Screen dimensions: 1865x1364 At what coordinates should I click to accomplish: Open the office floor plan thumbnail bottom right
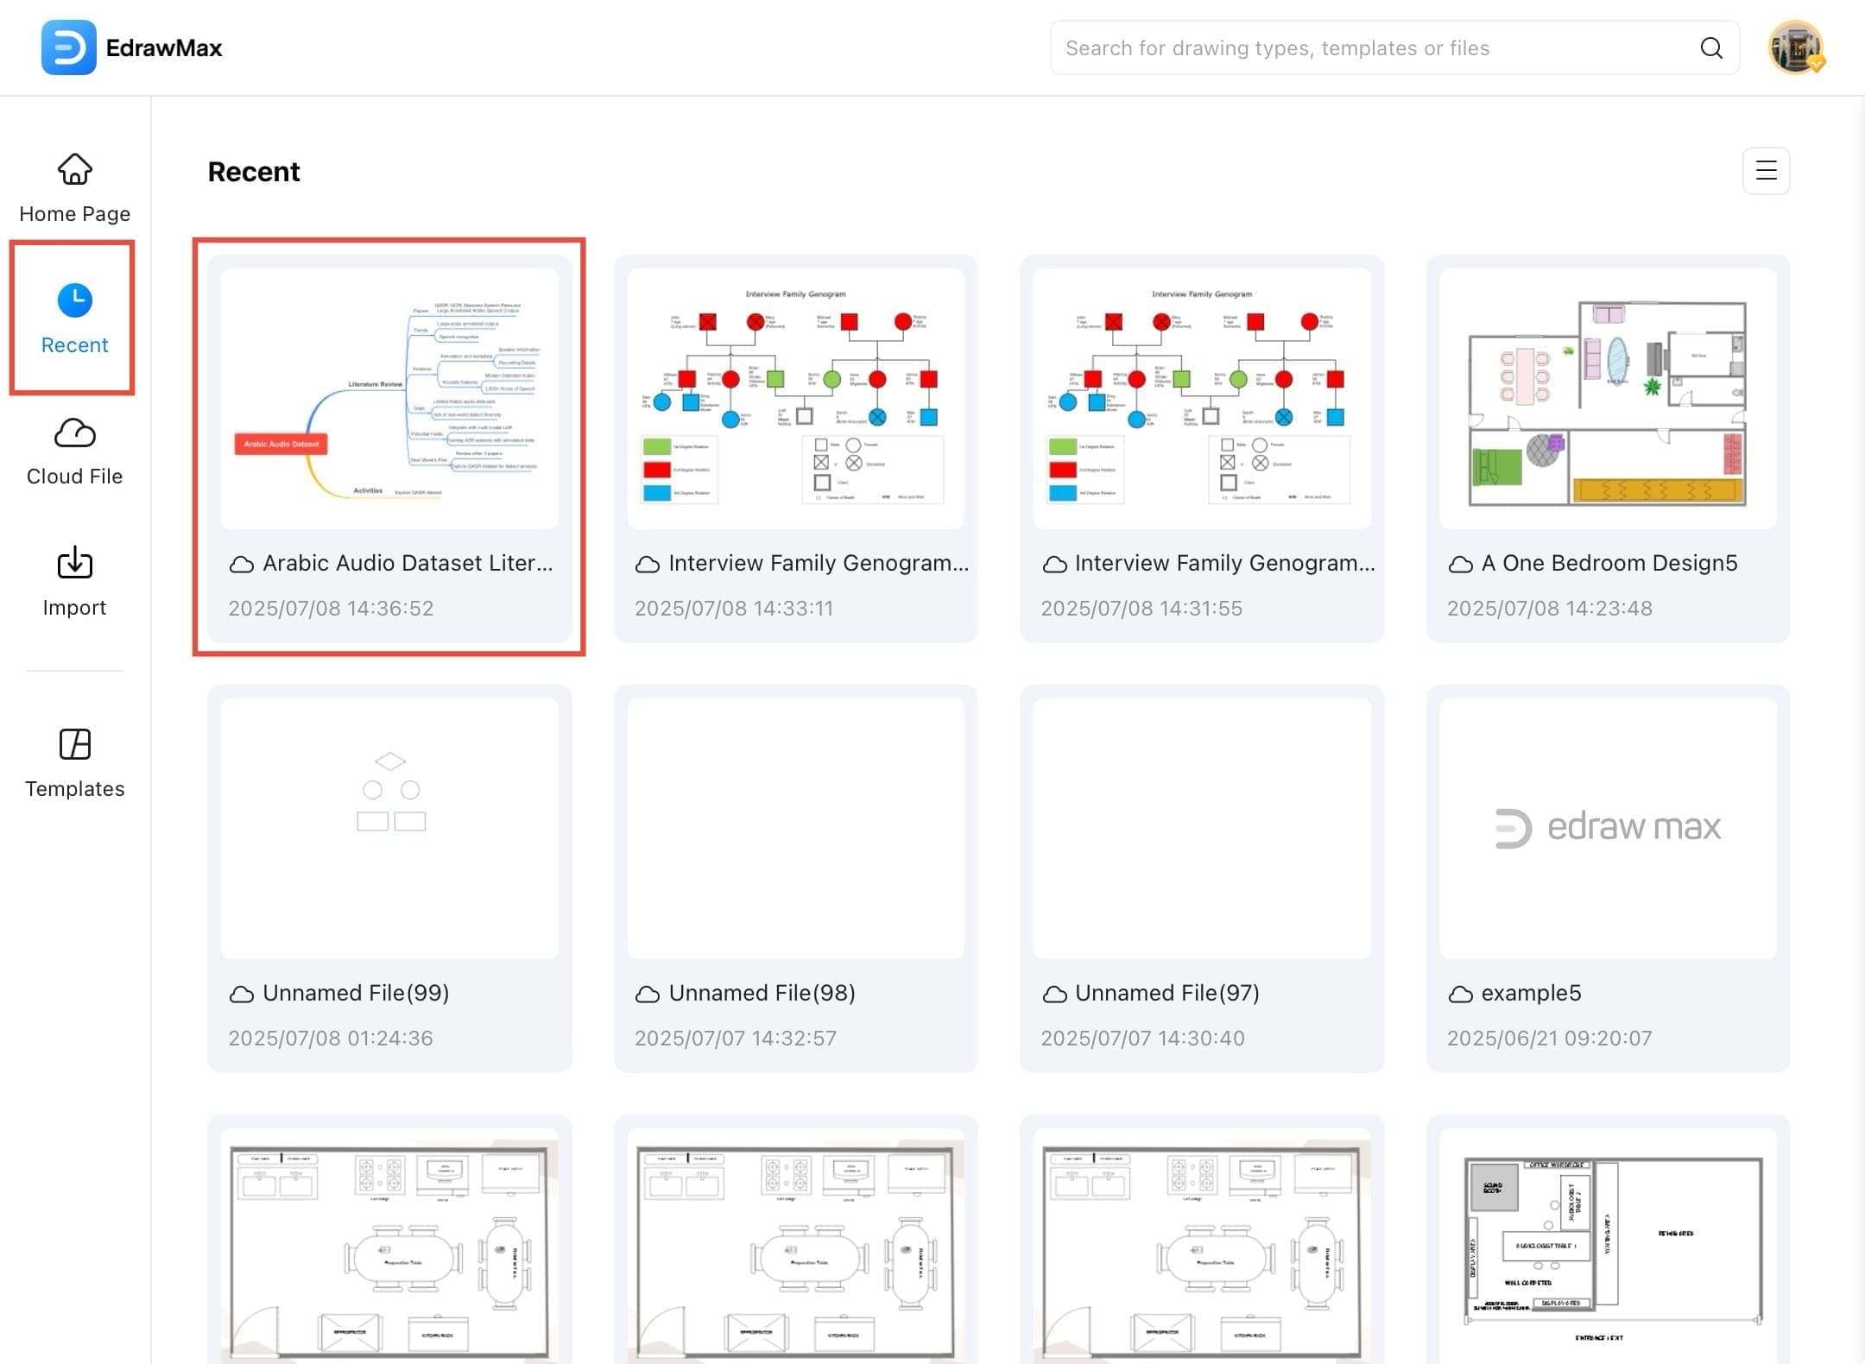(x=1608, y=1243)
